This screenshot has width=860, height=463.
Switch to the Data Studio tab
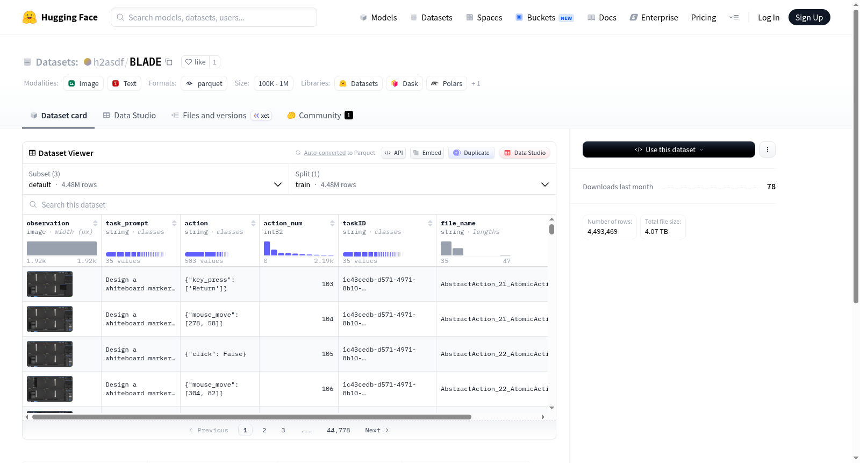[x=130, y=116]
